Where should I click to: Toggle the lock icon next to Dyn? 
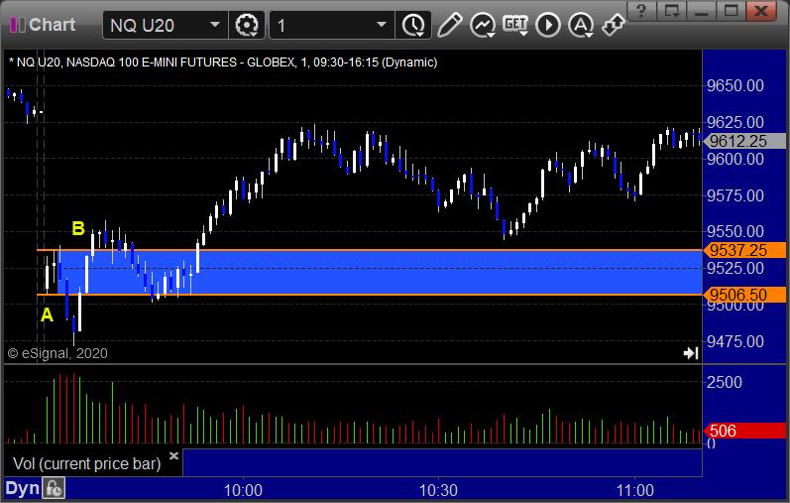coord(54,488)
